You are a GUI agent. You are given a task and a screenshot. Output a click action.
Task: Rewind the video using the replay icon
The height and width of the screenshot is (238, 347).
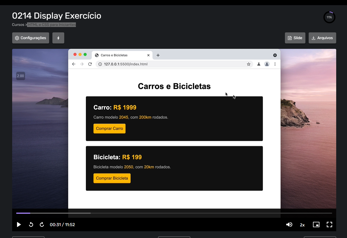pyautogui.click(x=31, y=225)
